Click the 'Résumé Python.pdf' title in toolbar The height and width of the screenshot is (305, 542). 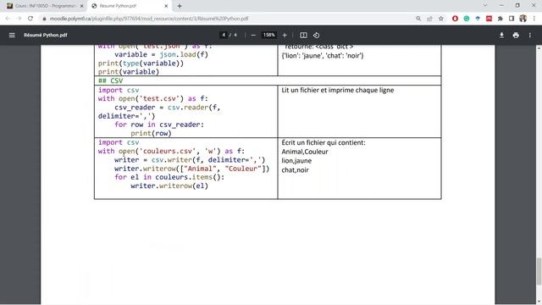[x=46, y=35]
